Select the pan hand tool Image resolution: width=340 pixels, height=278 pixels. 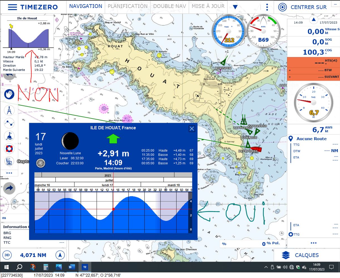9,94
